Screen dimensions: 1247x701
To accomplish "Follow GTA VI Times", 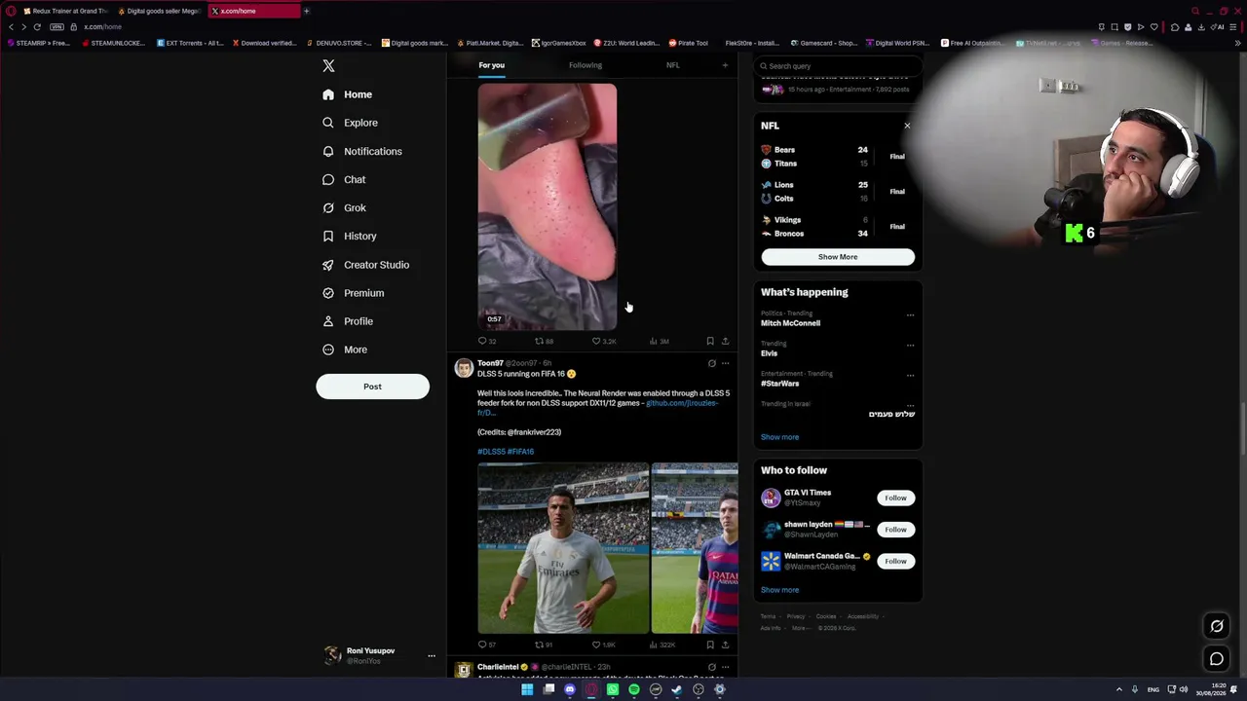I will 895,498.
